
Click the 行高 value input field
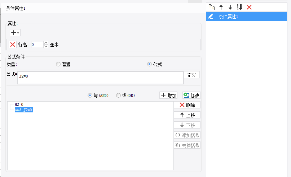pos(37,45)
